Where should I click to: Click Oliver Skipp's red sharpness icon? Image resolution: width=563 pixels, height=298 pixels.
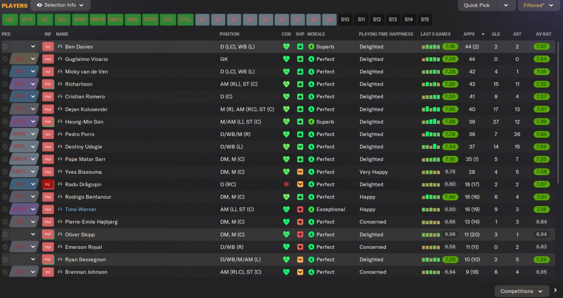(300, 234)
